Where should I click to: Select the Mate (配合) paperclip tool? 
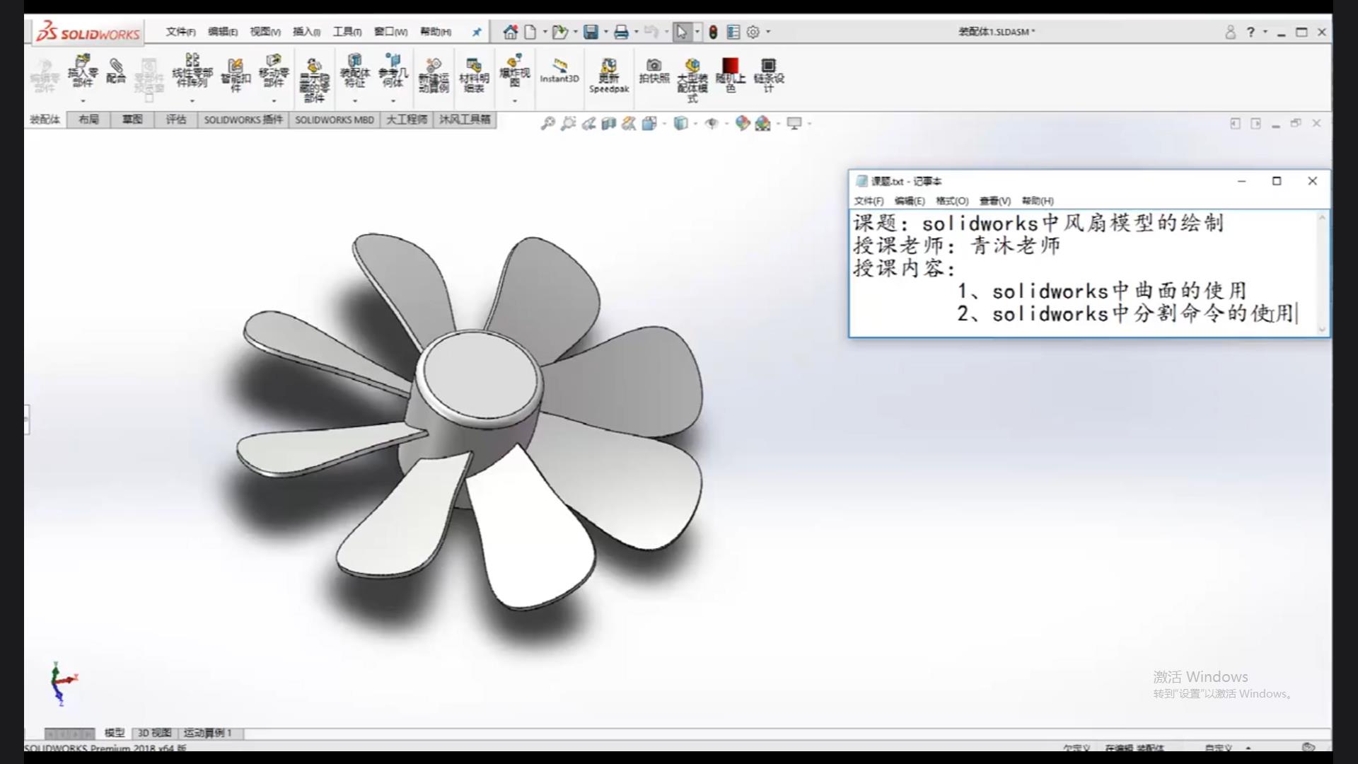[x=116, y=71]
